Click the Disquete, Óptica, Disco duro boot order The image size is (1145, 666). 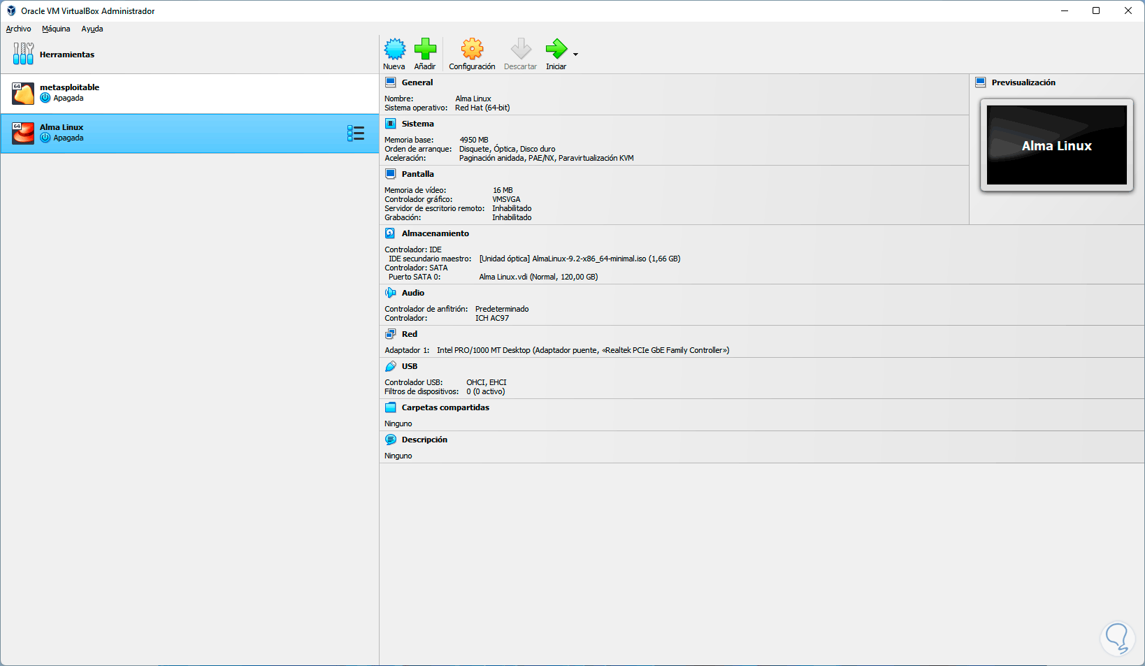pos(507,149)
